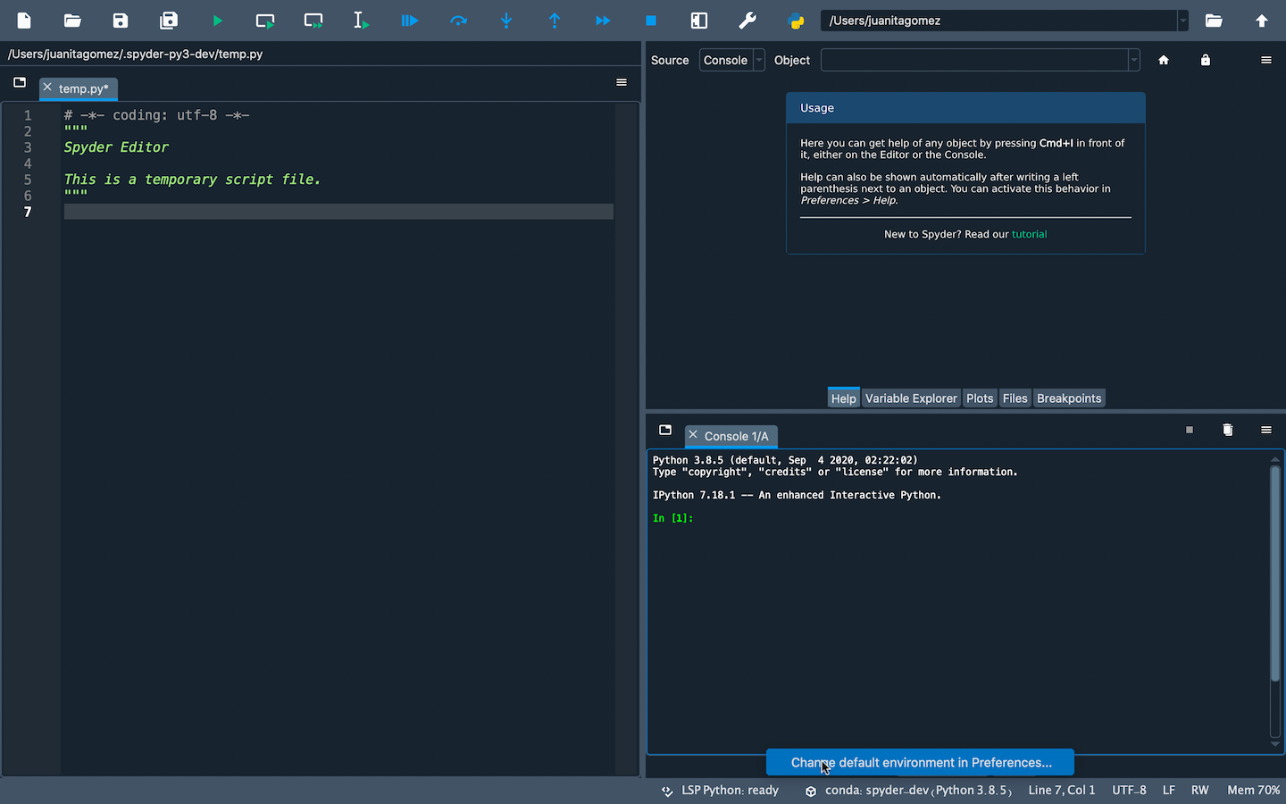Screen dimensions: 1286x804
Task: Click the console's vertical scrollbar
Action: point(1274,574)
